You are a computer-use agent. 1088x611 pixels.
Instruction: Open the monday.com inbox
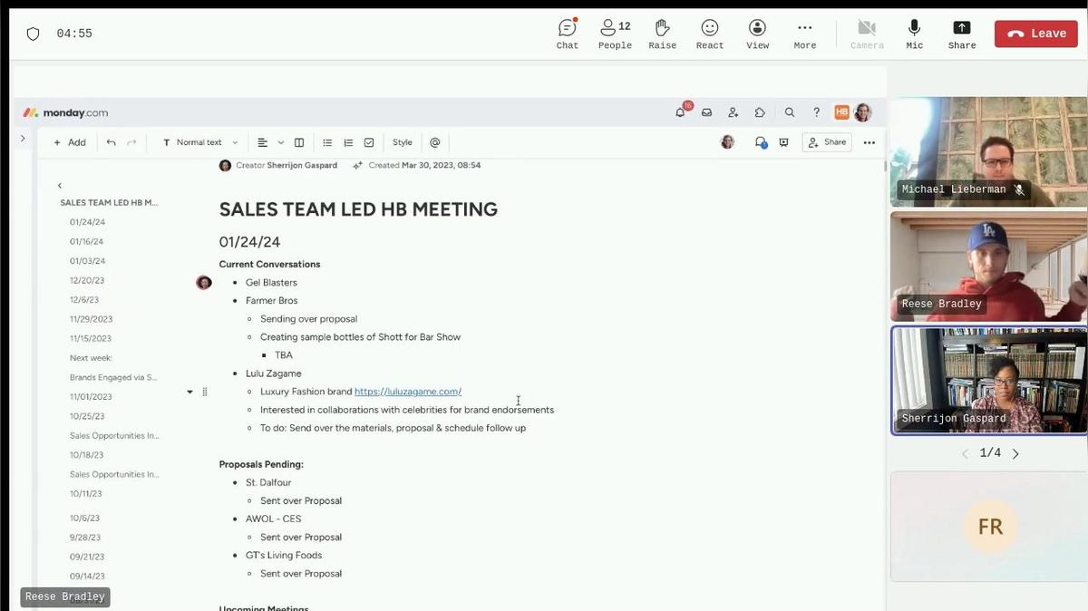point(707,112)
